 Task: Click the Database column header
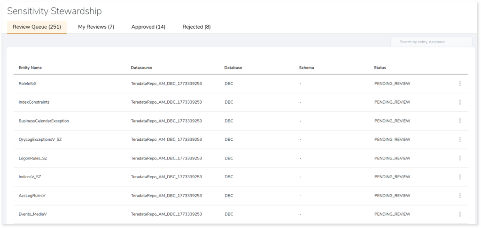233,68
